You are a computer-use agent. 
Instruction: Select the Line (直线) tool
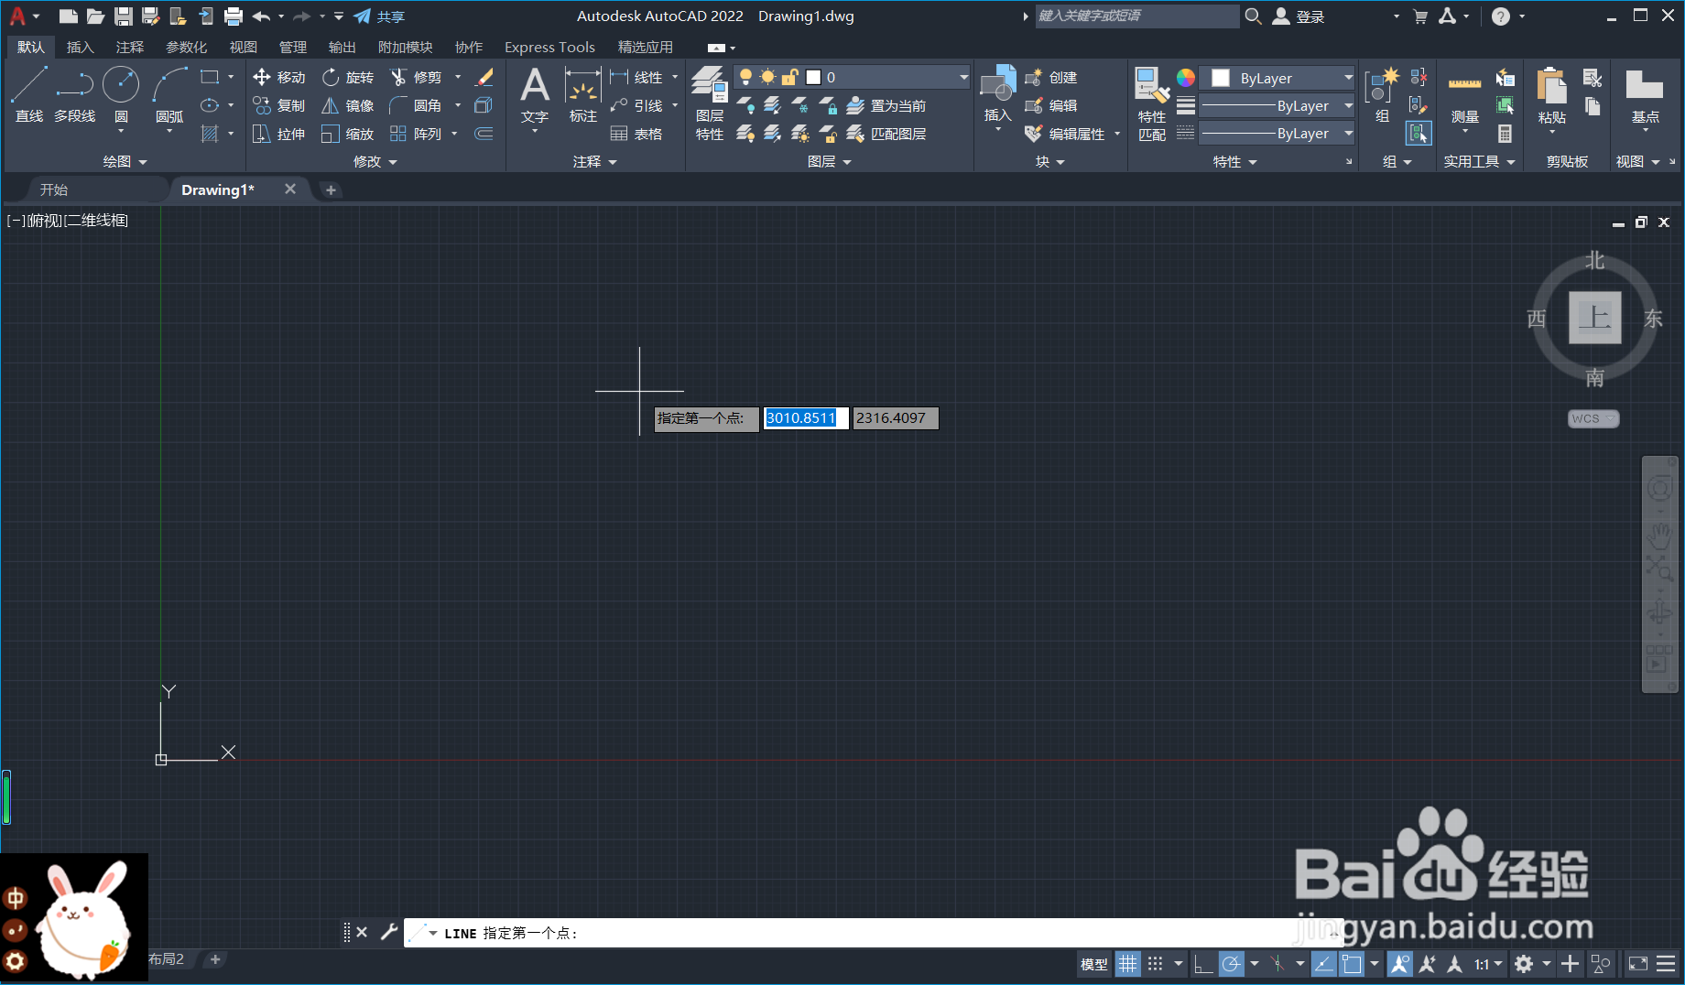click(x=28, y=93)
